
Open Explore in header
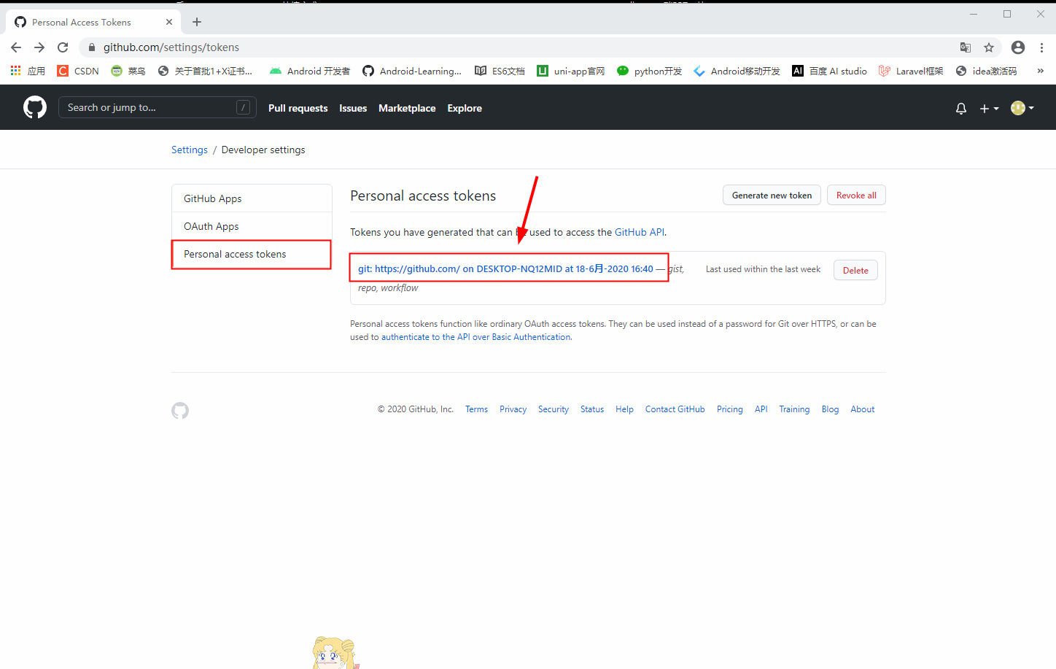(465, 108)
